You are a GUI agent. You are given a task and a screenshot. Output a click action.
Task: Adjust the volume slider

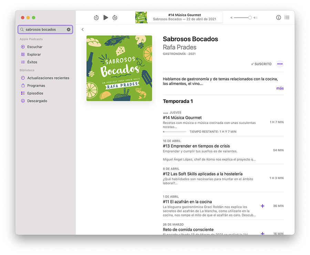click(x=243, y=18)
